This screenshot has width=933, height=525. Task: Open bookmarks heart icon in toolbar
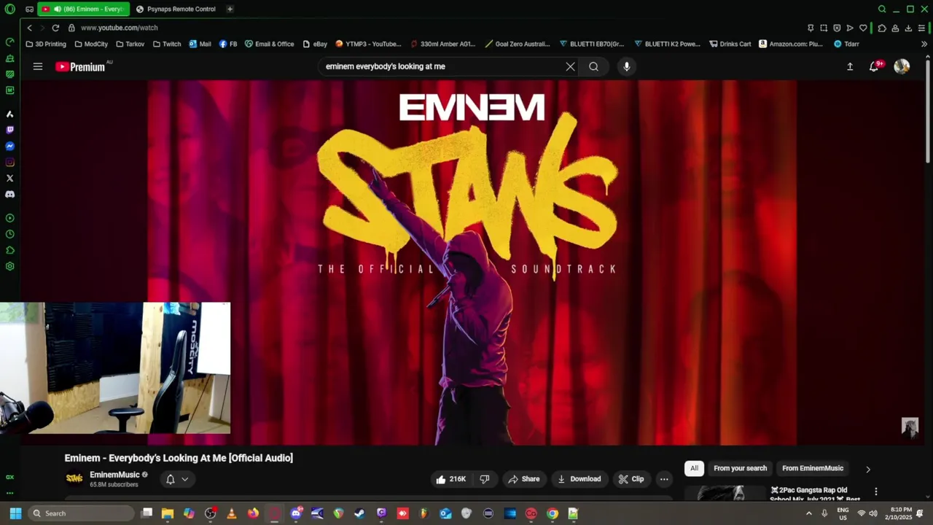coord(863,28)
